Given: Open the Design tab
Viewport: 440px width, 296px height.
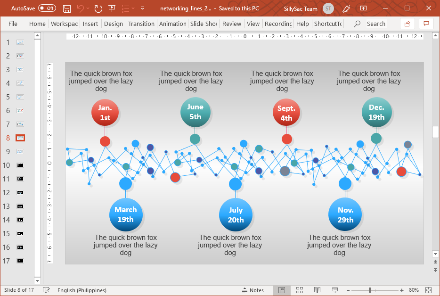Looking at the screenshot, I should (114, 24).
